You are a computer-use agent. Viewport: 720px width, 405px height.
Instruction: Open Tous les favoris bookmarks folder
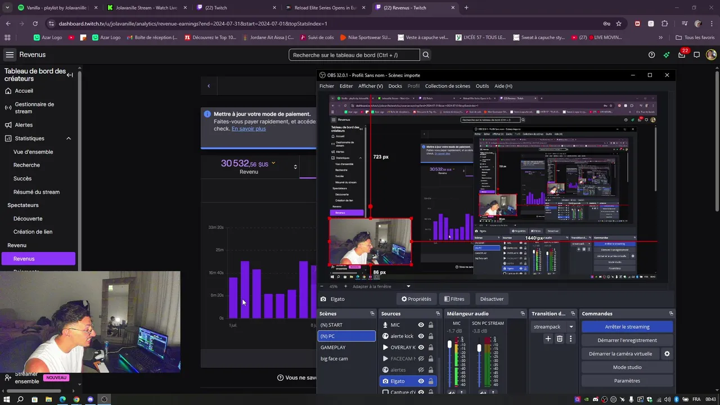coord(695,38)
